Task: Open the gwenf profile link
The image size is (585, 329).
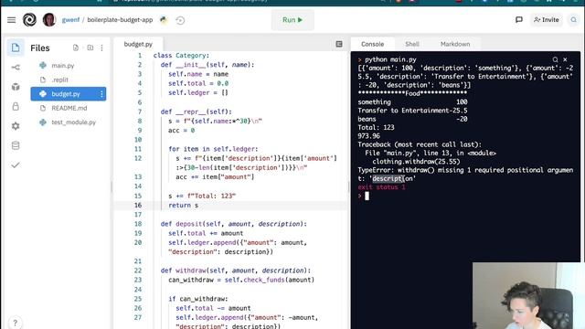Action: coord(70,20)
